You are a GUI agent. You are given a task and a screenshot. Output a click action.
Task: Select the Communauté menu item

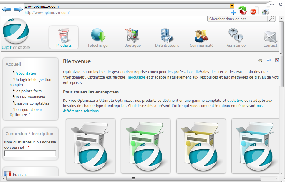pos(201,37)
